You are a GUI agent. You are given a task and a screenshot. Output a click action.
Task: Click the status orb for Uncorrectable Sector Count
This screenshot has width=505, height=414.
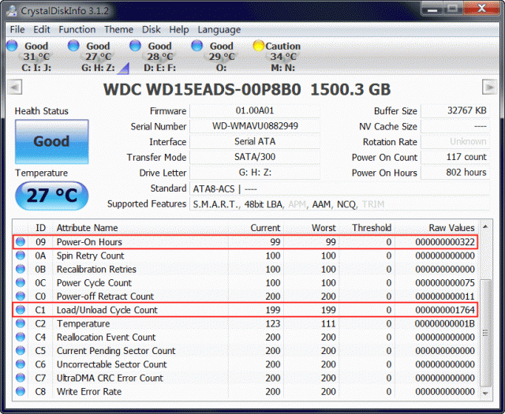pos(21,364)
